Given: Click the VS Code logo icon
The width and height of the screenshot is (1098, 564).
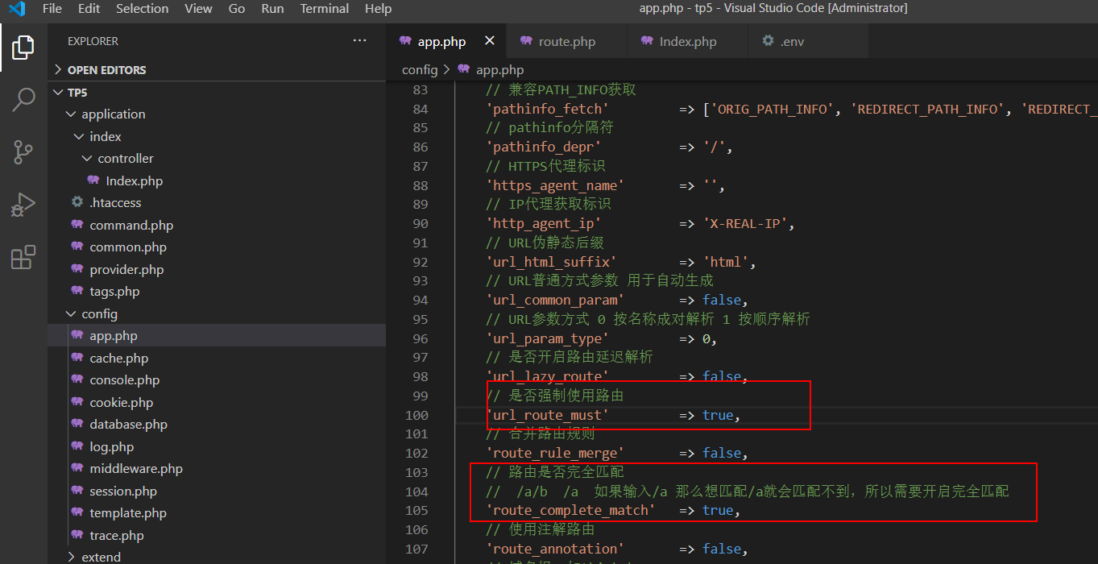Looking at the screenshot, I should click(16, 9).
